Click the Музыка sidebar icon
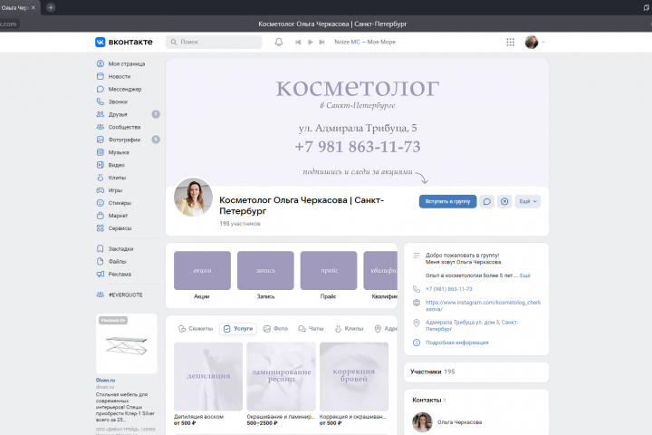Viewport: 652px width, 435px height. 101,152
